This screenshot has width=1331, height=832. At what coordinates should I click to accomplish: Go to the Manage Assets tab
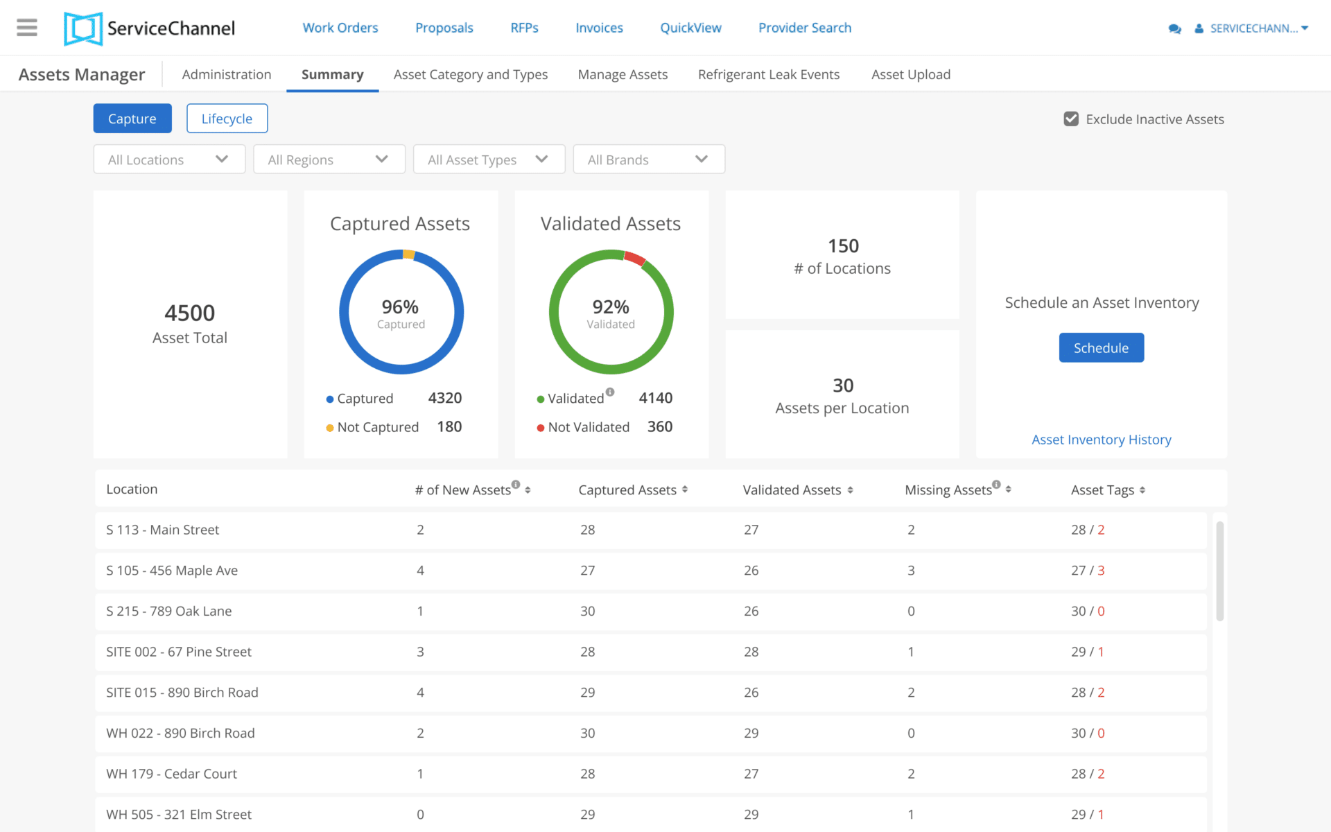[623, 74]
